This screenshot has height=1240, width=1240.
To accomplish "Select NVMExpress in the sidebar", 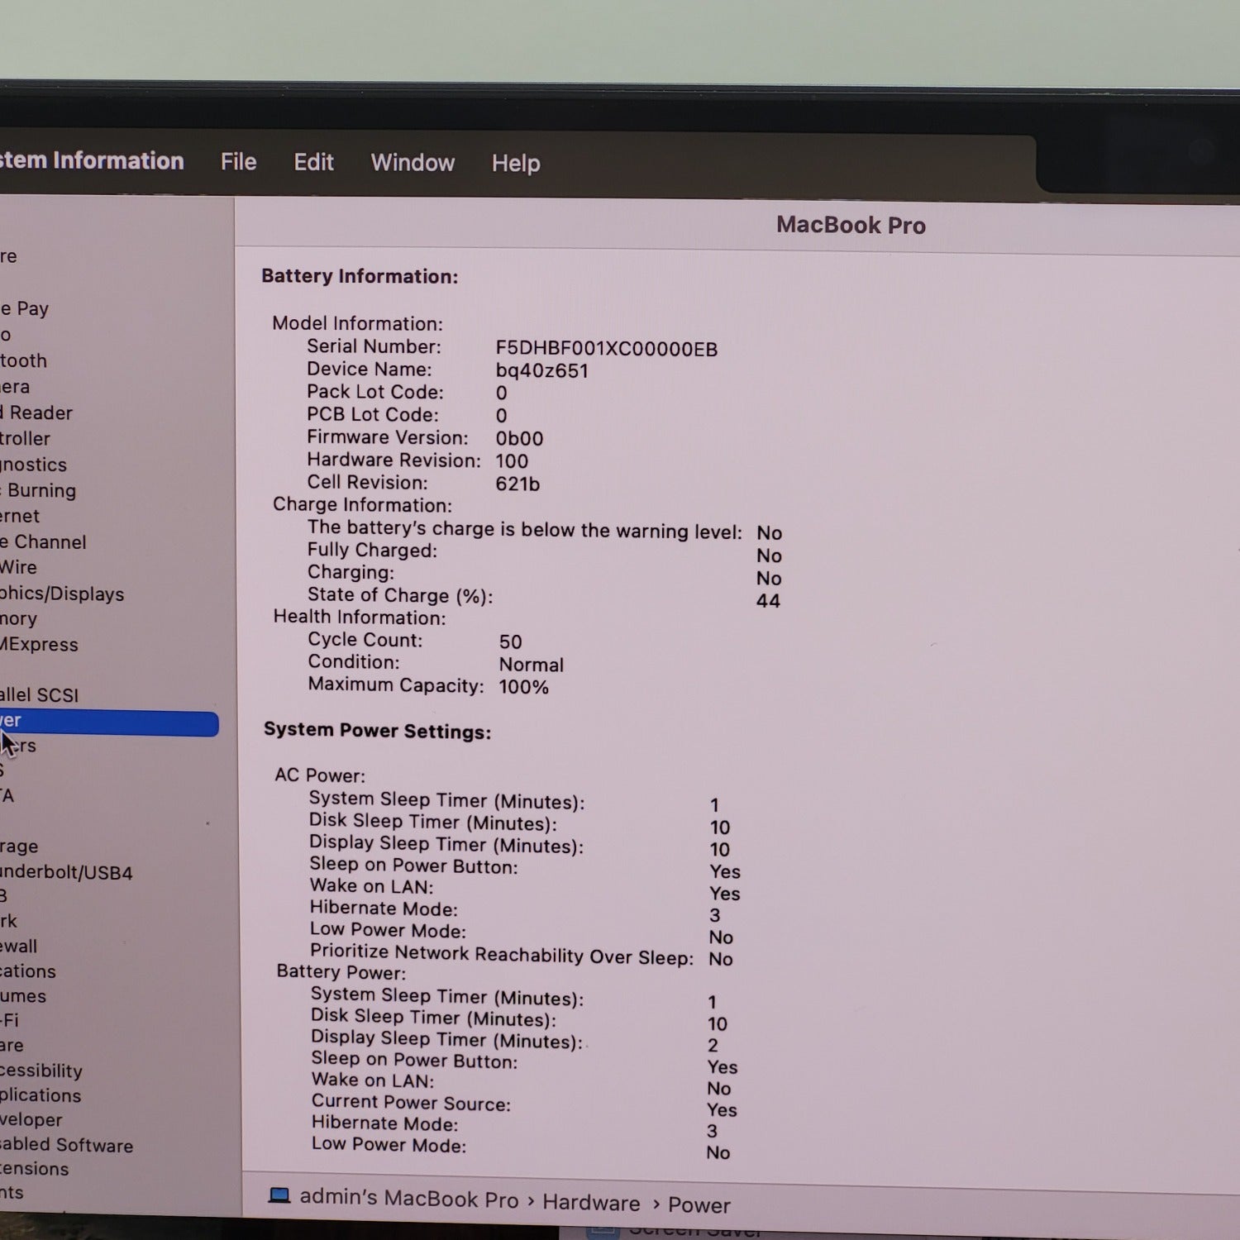I will pos(39,645).
